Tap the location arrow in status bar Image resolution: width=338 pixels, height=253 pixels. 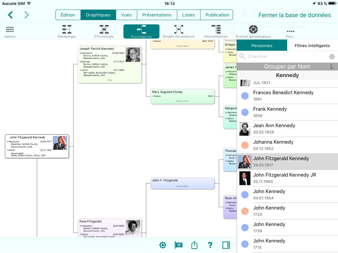[314, 3]
